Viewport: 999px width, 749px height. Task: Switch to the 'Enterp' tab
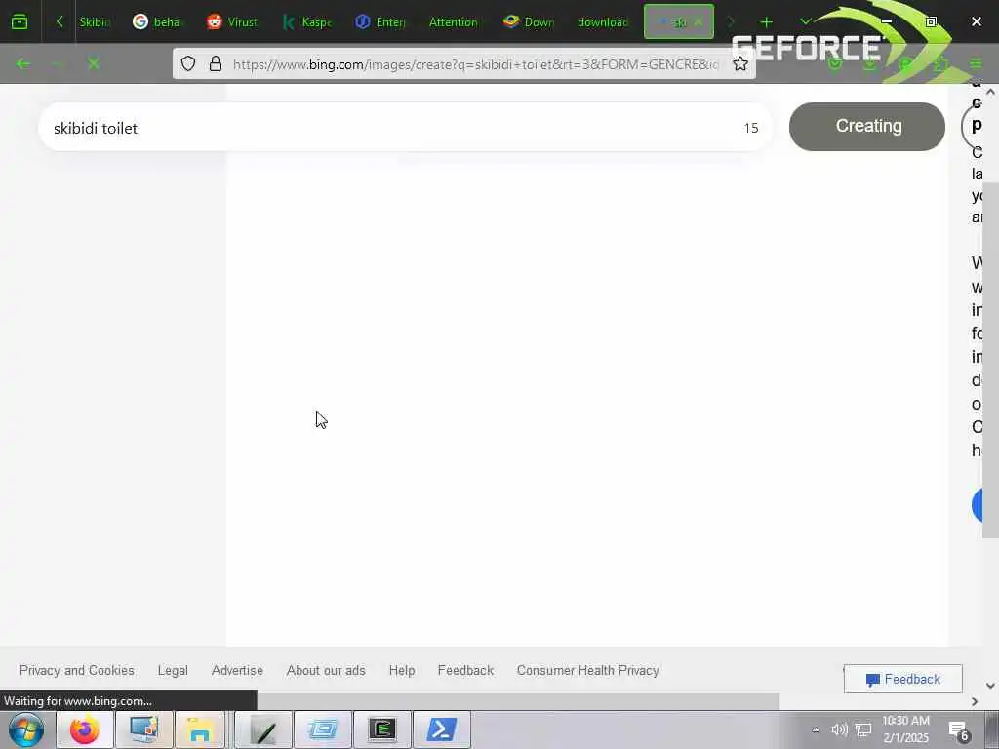(380, 22)
